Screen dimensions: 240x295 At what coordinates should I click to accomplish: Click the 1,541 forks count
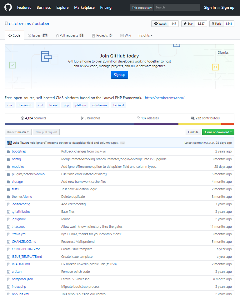coord(229,23)
